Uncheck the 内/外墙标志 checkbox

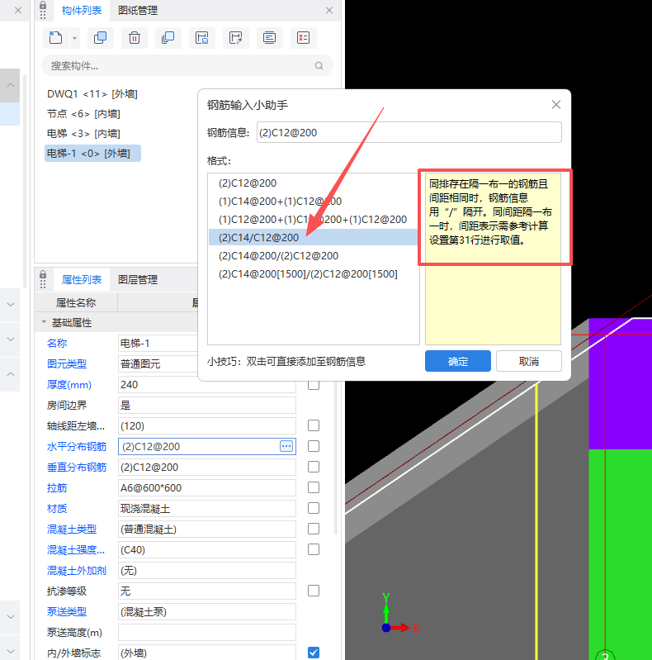(x=314, y=653)
